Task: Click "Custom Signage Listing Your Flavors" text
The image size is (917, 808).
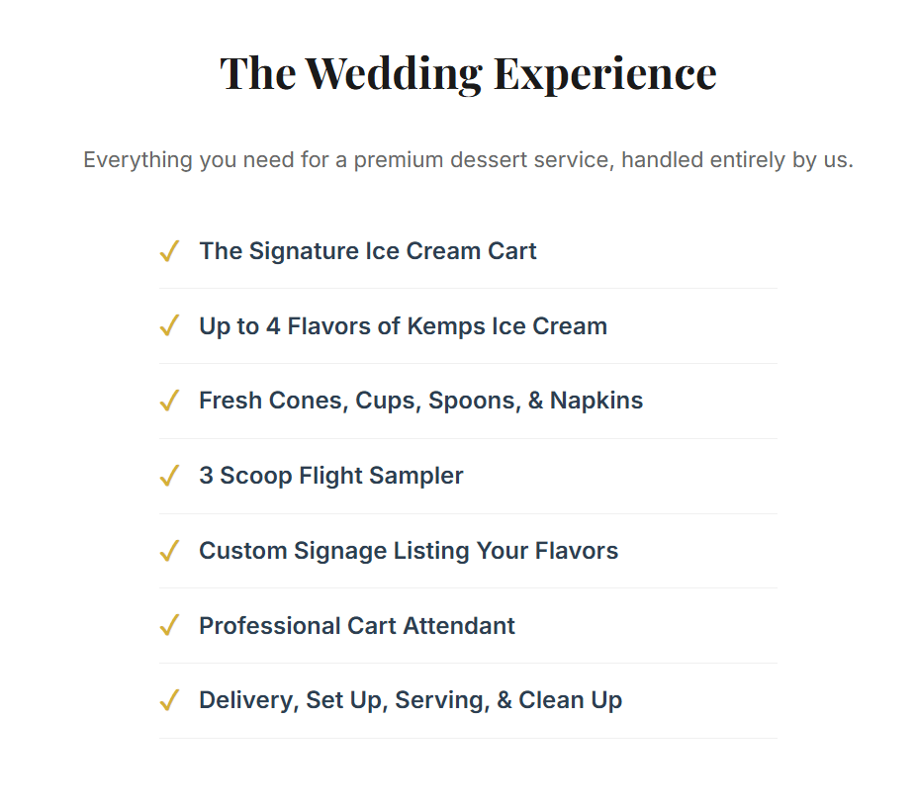Action: click(x=408, y=551)
